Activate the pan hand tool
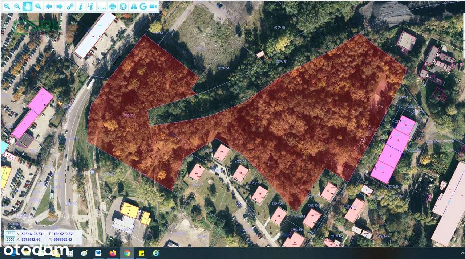 (28, 6)
